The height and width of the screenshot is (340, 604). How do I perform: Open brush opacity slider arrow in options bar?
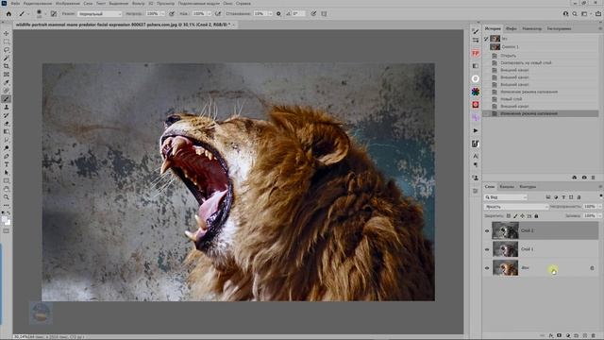[162, 13]
